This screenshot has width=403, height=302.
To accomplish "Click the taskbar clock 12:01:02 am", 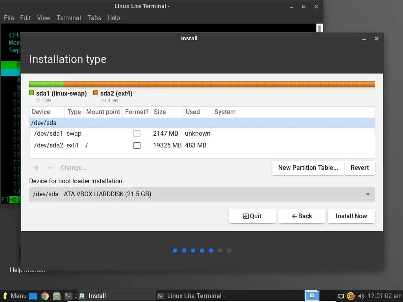I will pos(385,296).
